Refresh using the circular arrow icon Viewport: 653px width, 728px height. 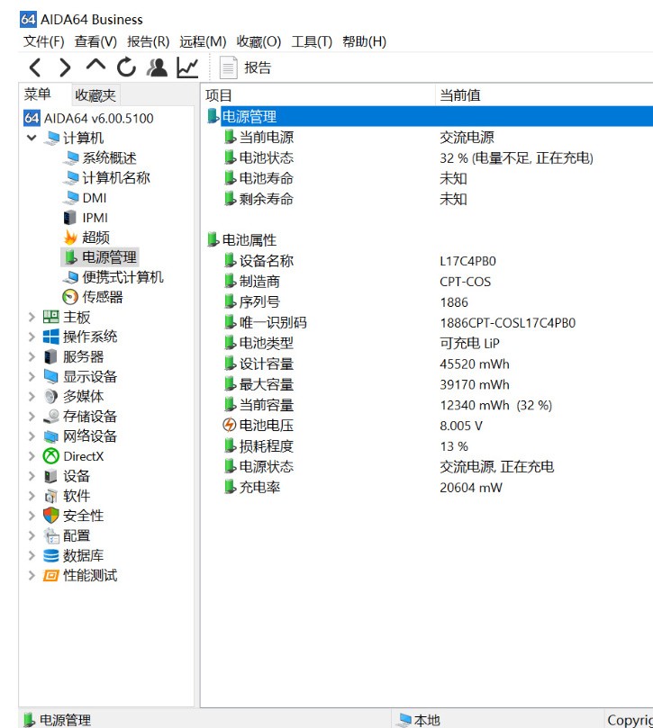pyautogui.click(x=126, y=67)
